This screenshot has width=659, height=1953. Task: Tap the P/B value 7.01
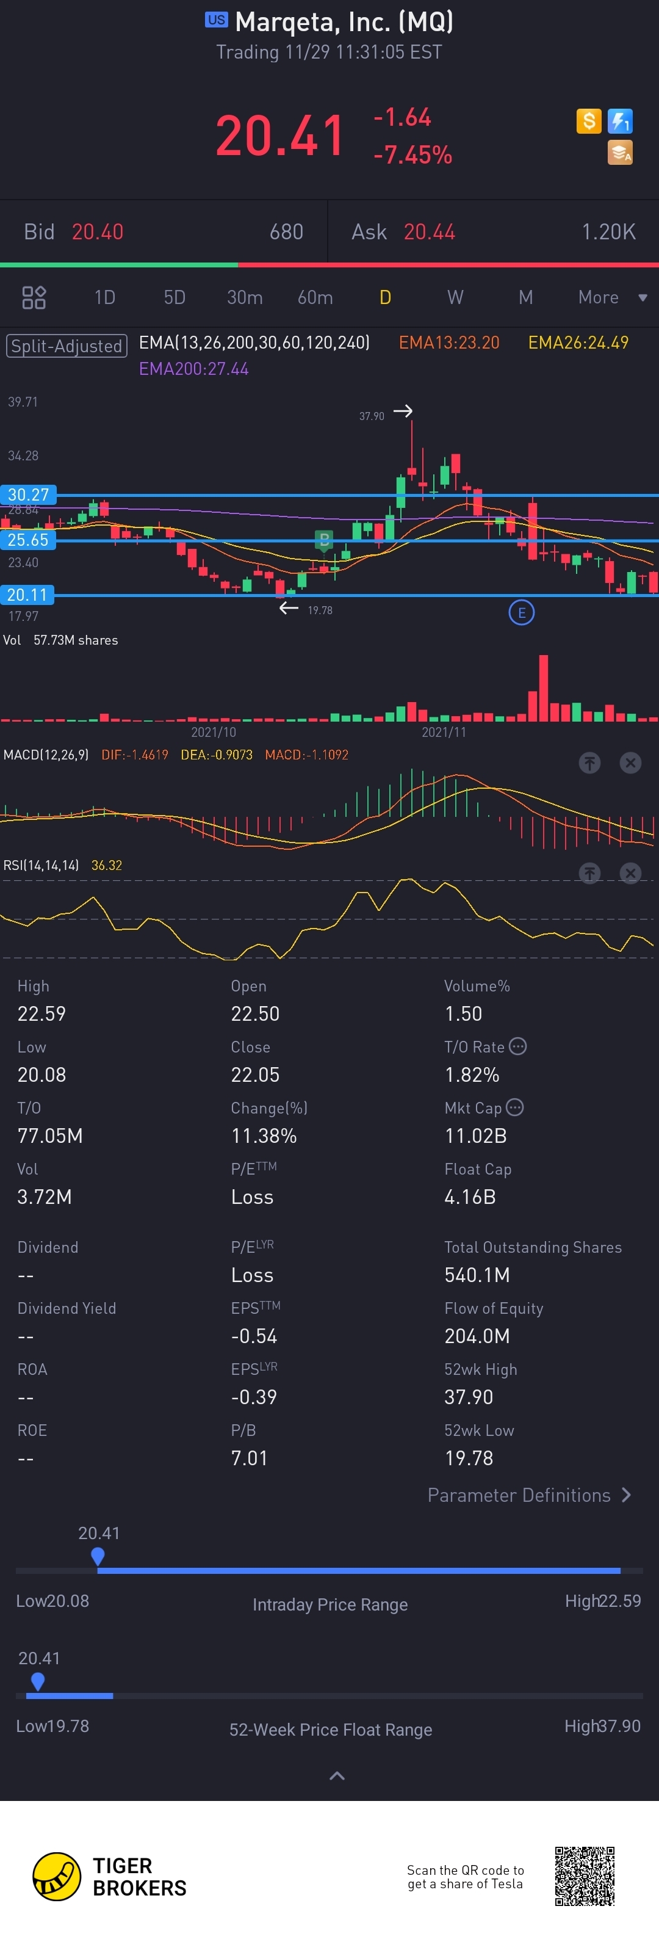pyautogui.click(x=249, y=1458)
